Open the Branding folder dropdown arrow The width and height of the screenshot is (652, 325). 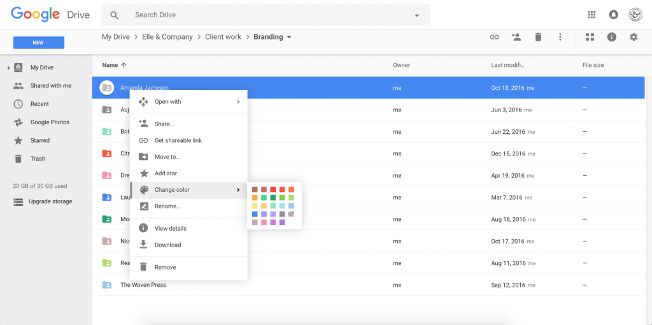tap(289, 37)
